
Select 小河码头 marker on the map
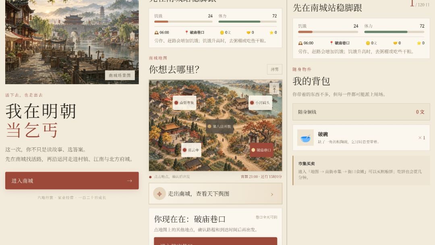pos(260,103)
